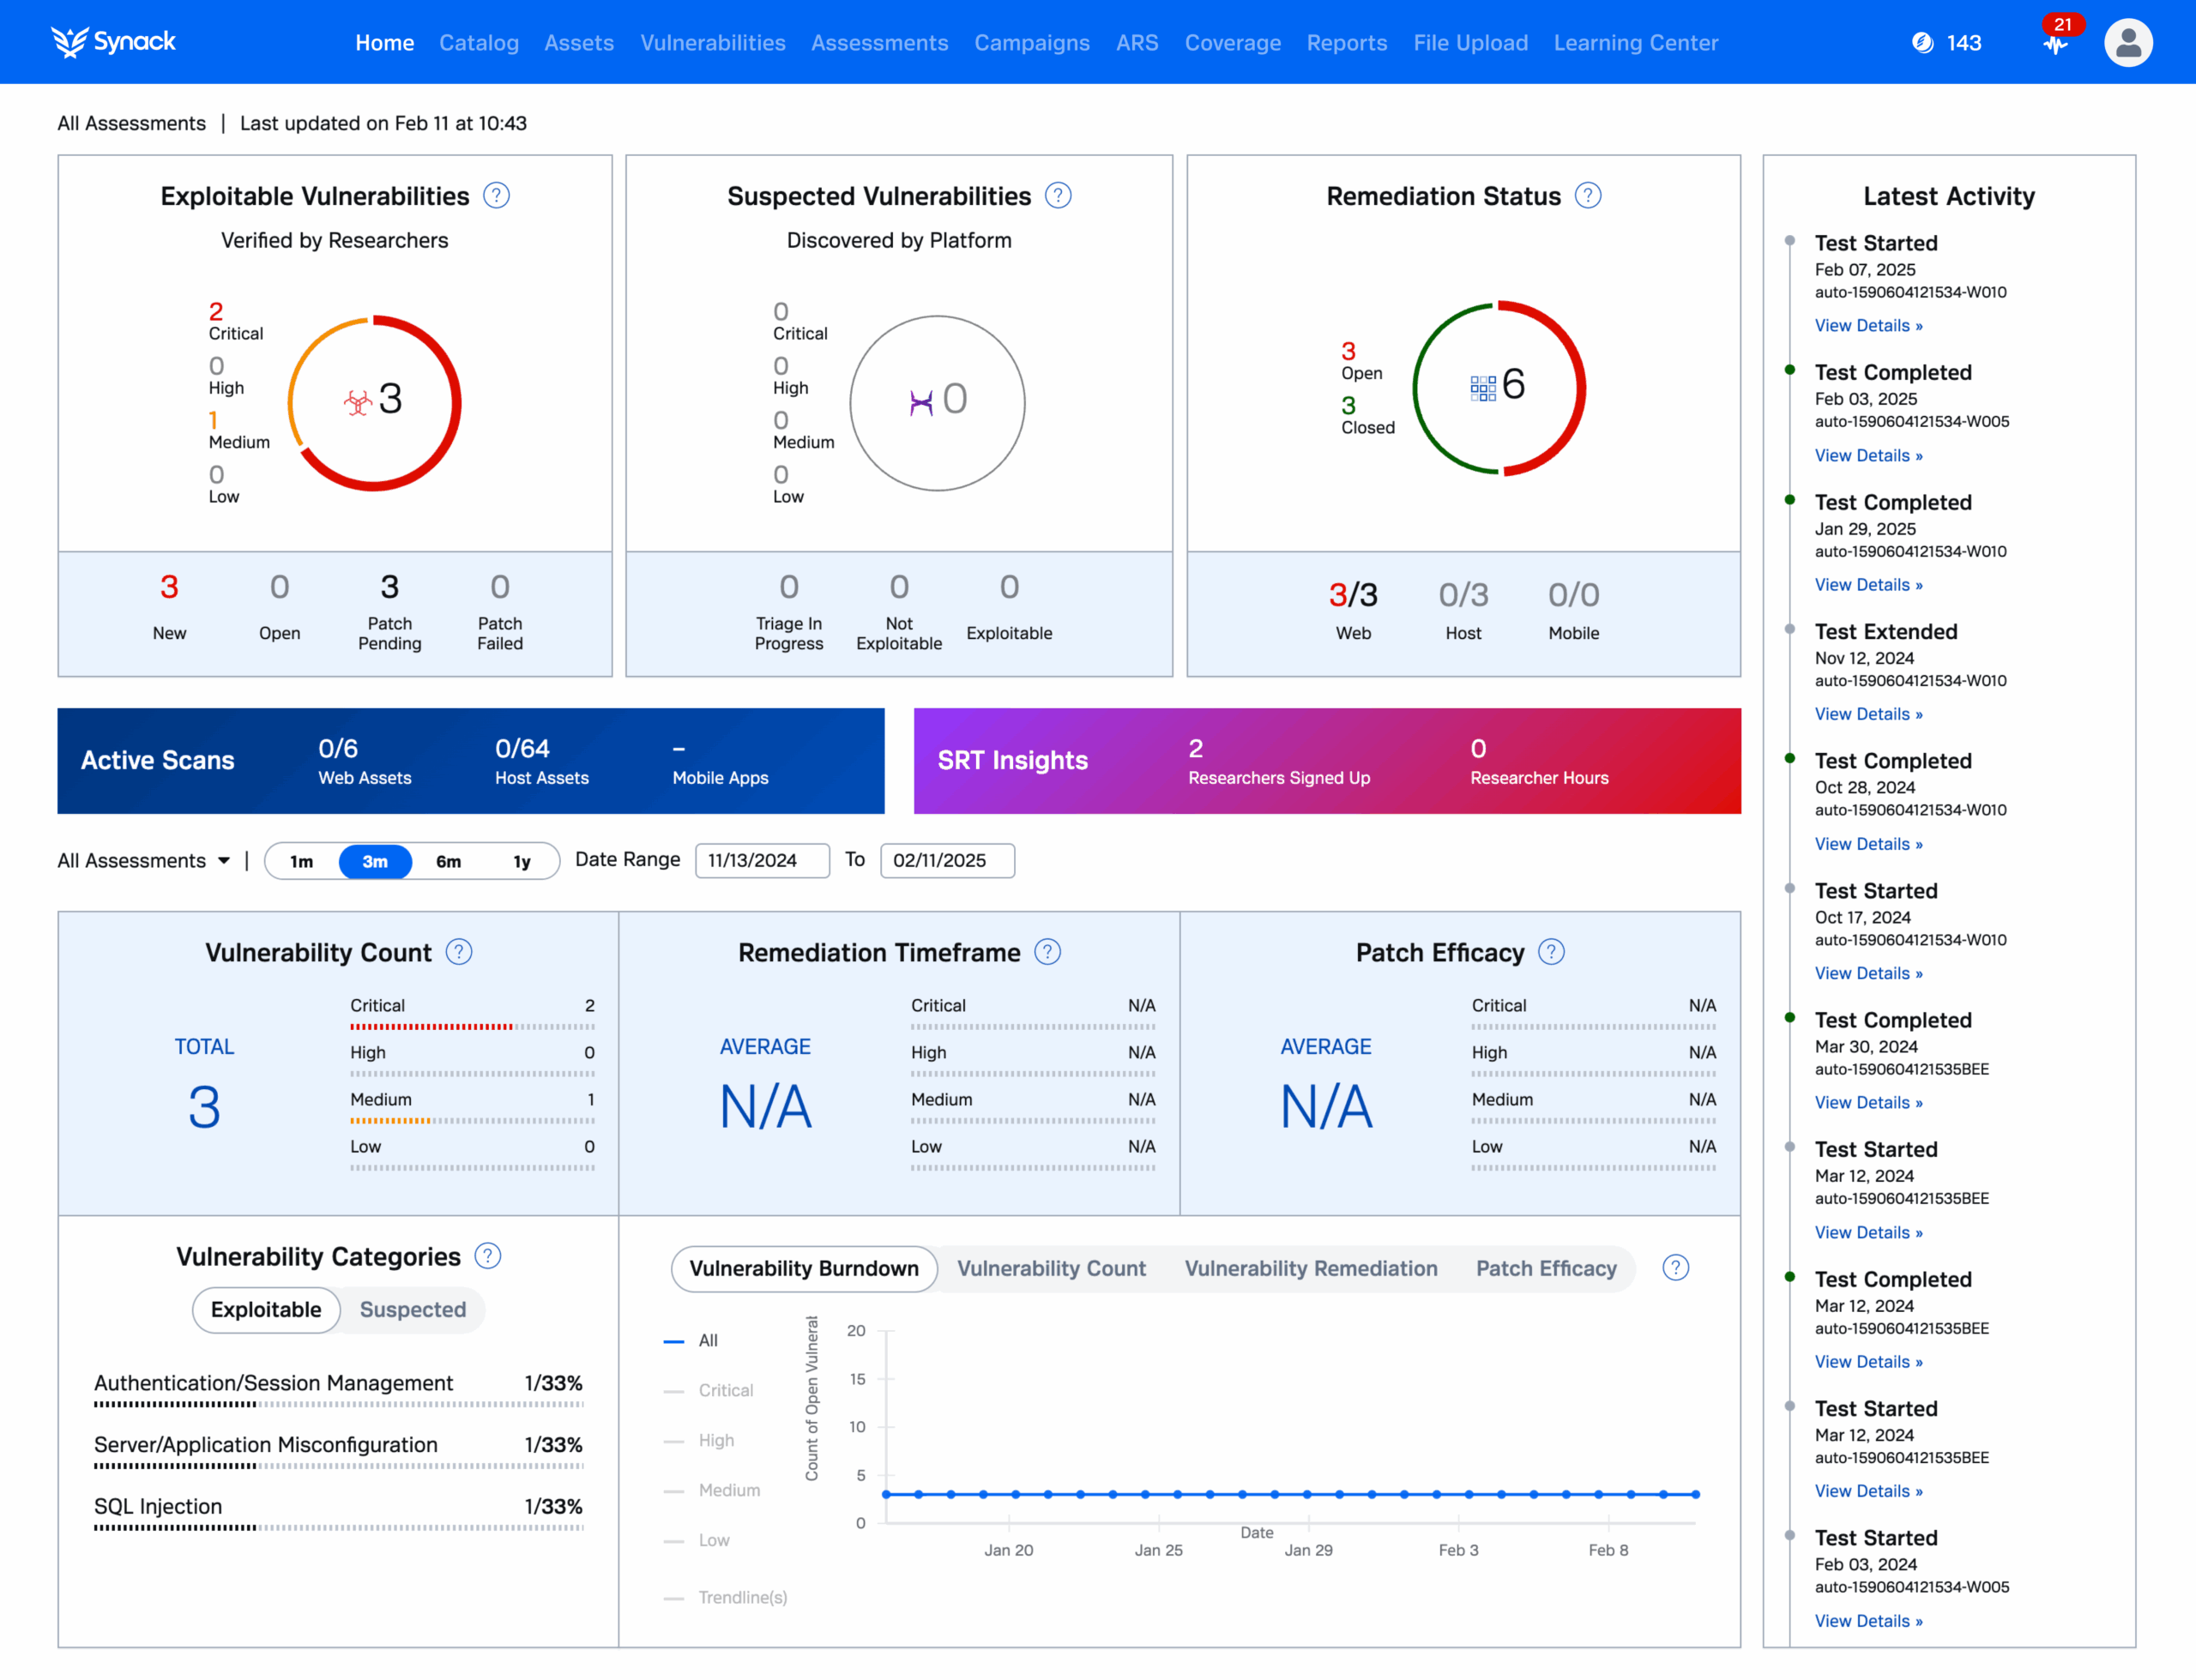Open the notifications pulse icon with badge

pyautogui.click(x=2056, y=43)
